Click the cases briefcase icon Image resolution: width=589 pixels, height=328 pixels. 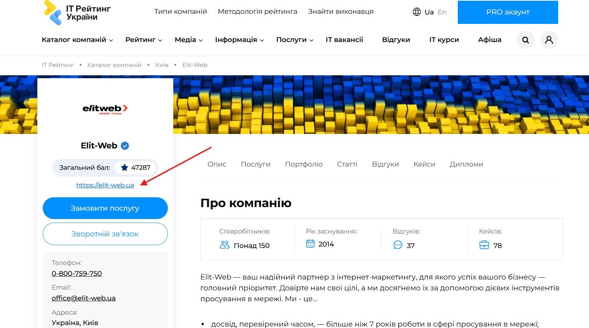pyautogui.click(x=484, y=245)
